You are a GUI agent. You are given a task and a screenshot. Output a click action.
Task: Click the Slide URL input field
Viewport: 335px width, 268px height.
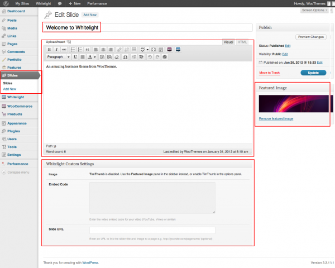(152, 230)
